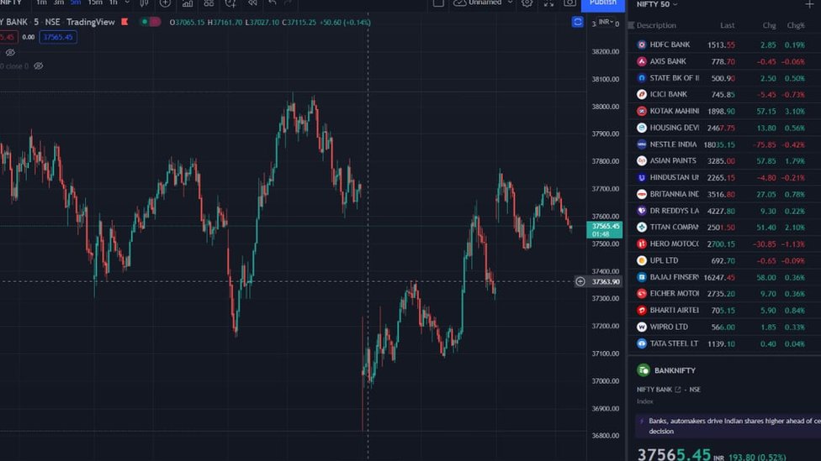Expand the timeframe dropdown chevron
The height and width of the screenshot is (461, 821).
coord(127,3)
